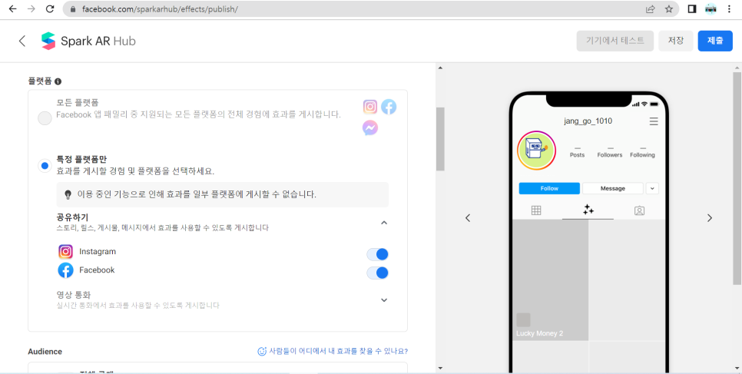Click the Spark AR Hub back arrow

coord(22,41)
